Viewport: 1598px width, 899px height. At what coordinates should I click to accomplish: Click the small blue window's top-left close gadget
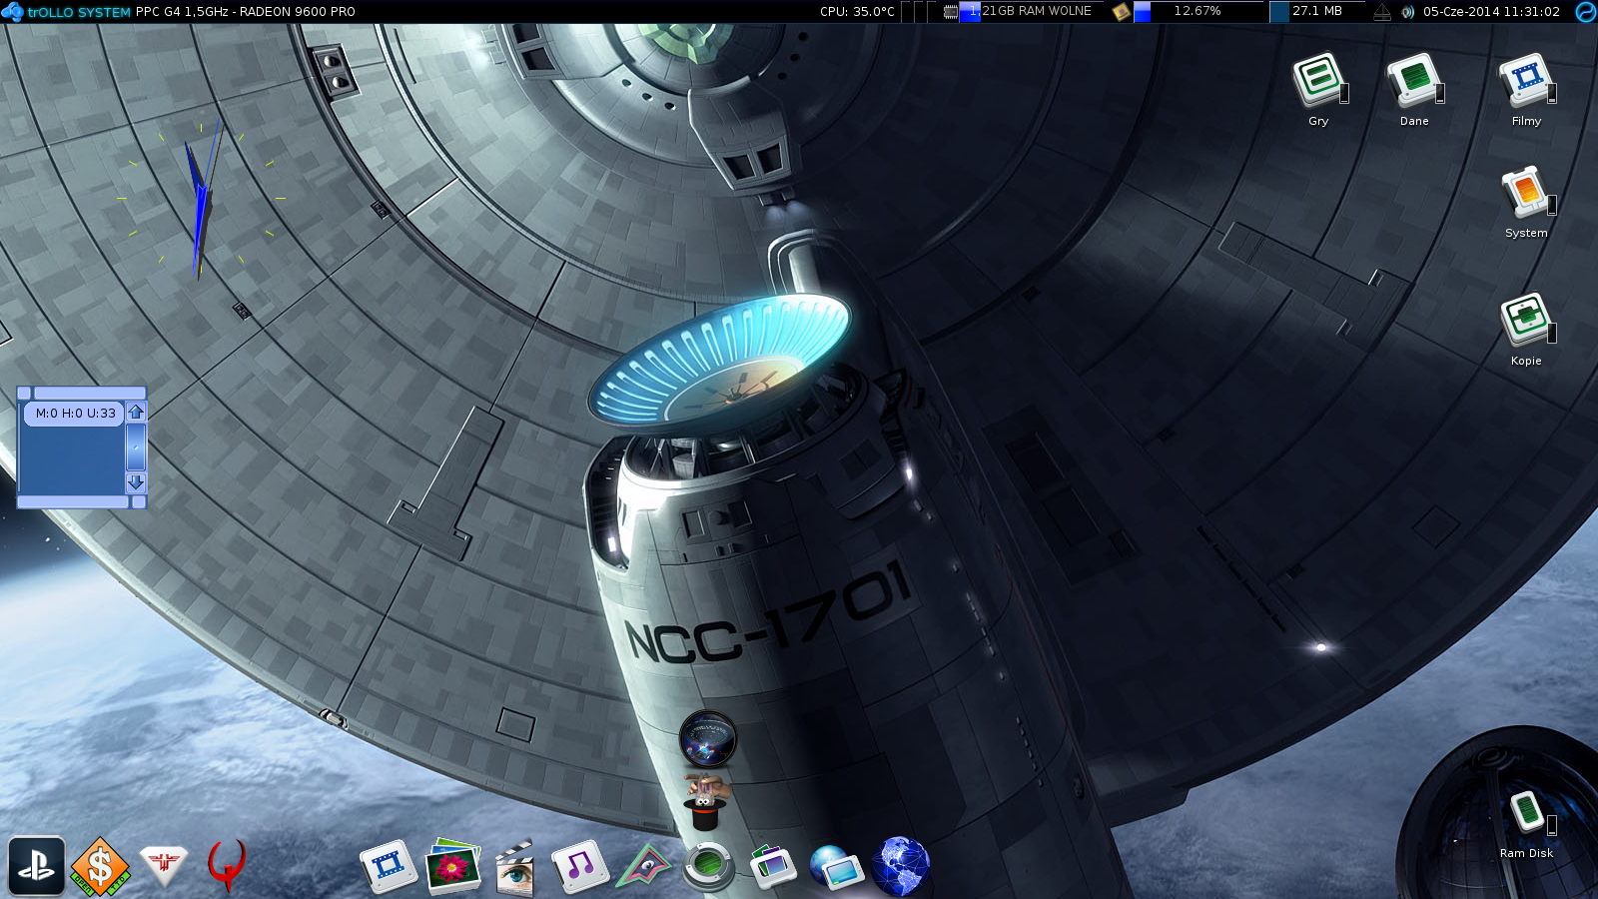pos(24,393)
